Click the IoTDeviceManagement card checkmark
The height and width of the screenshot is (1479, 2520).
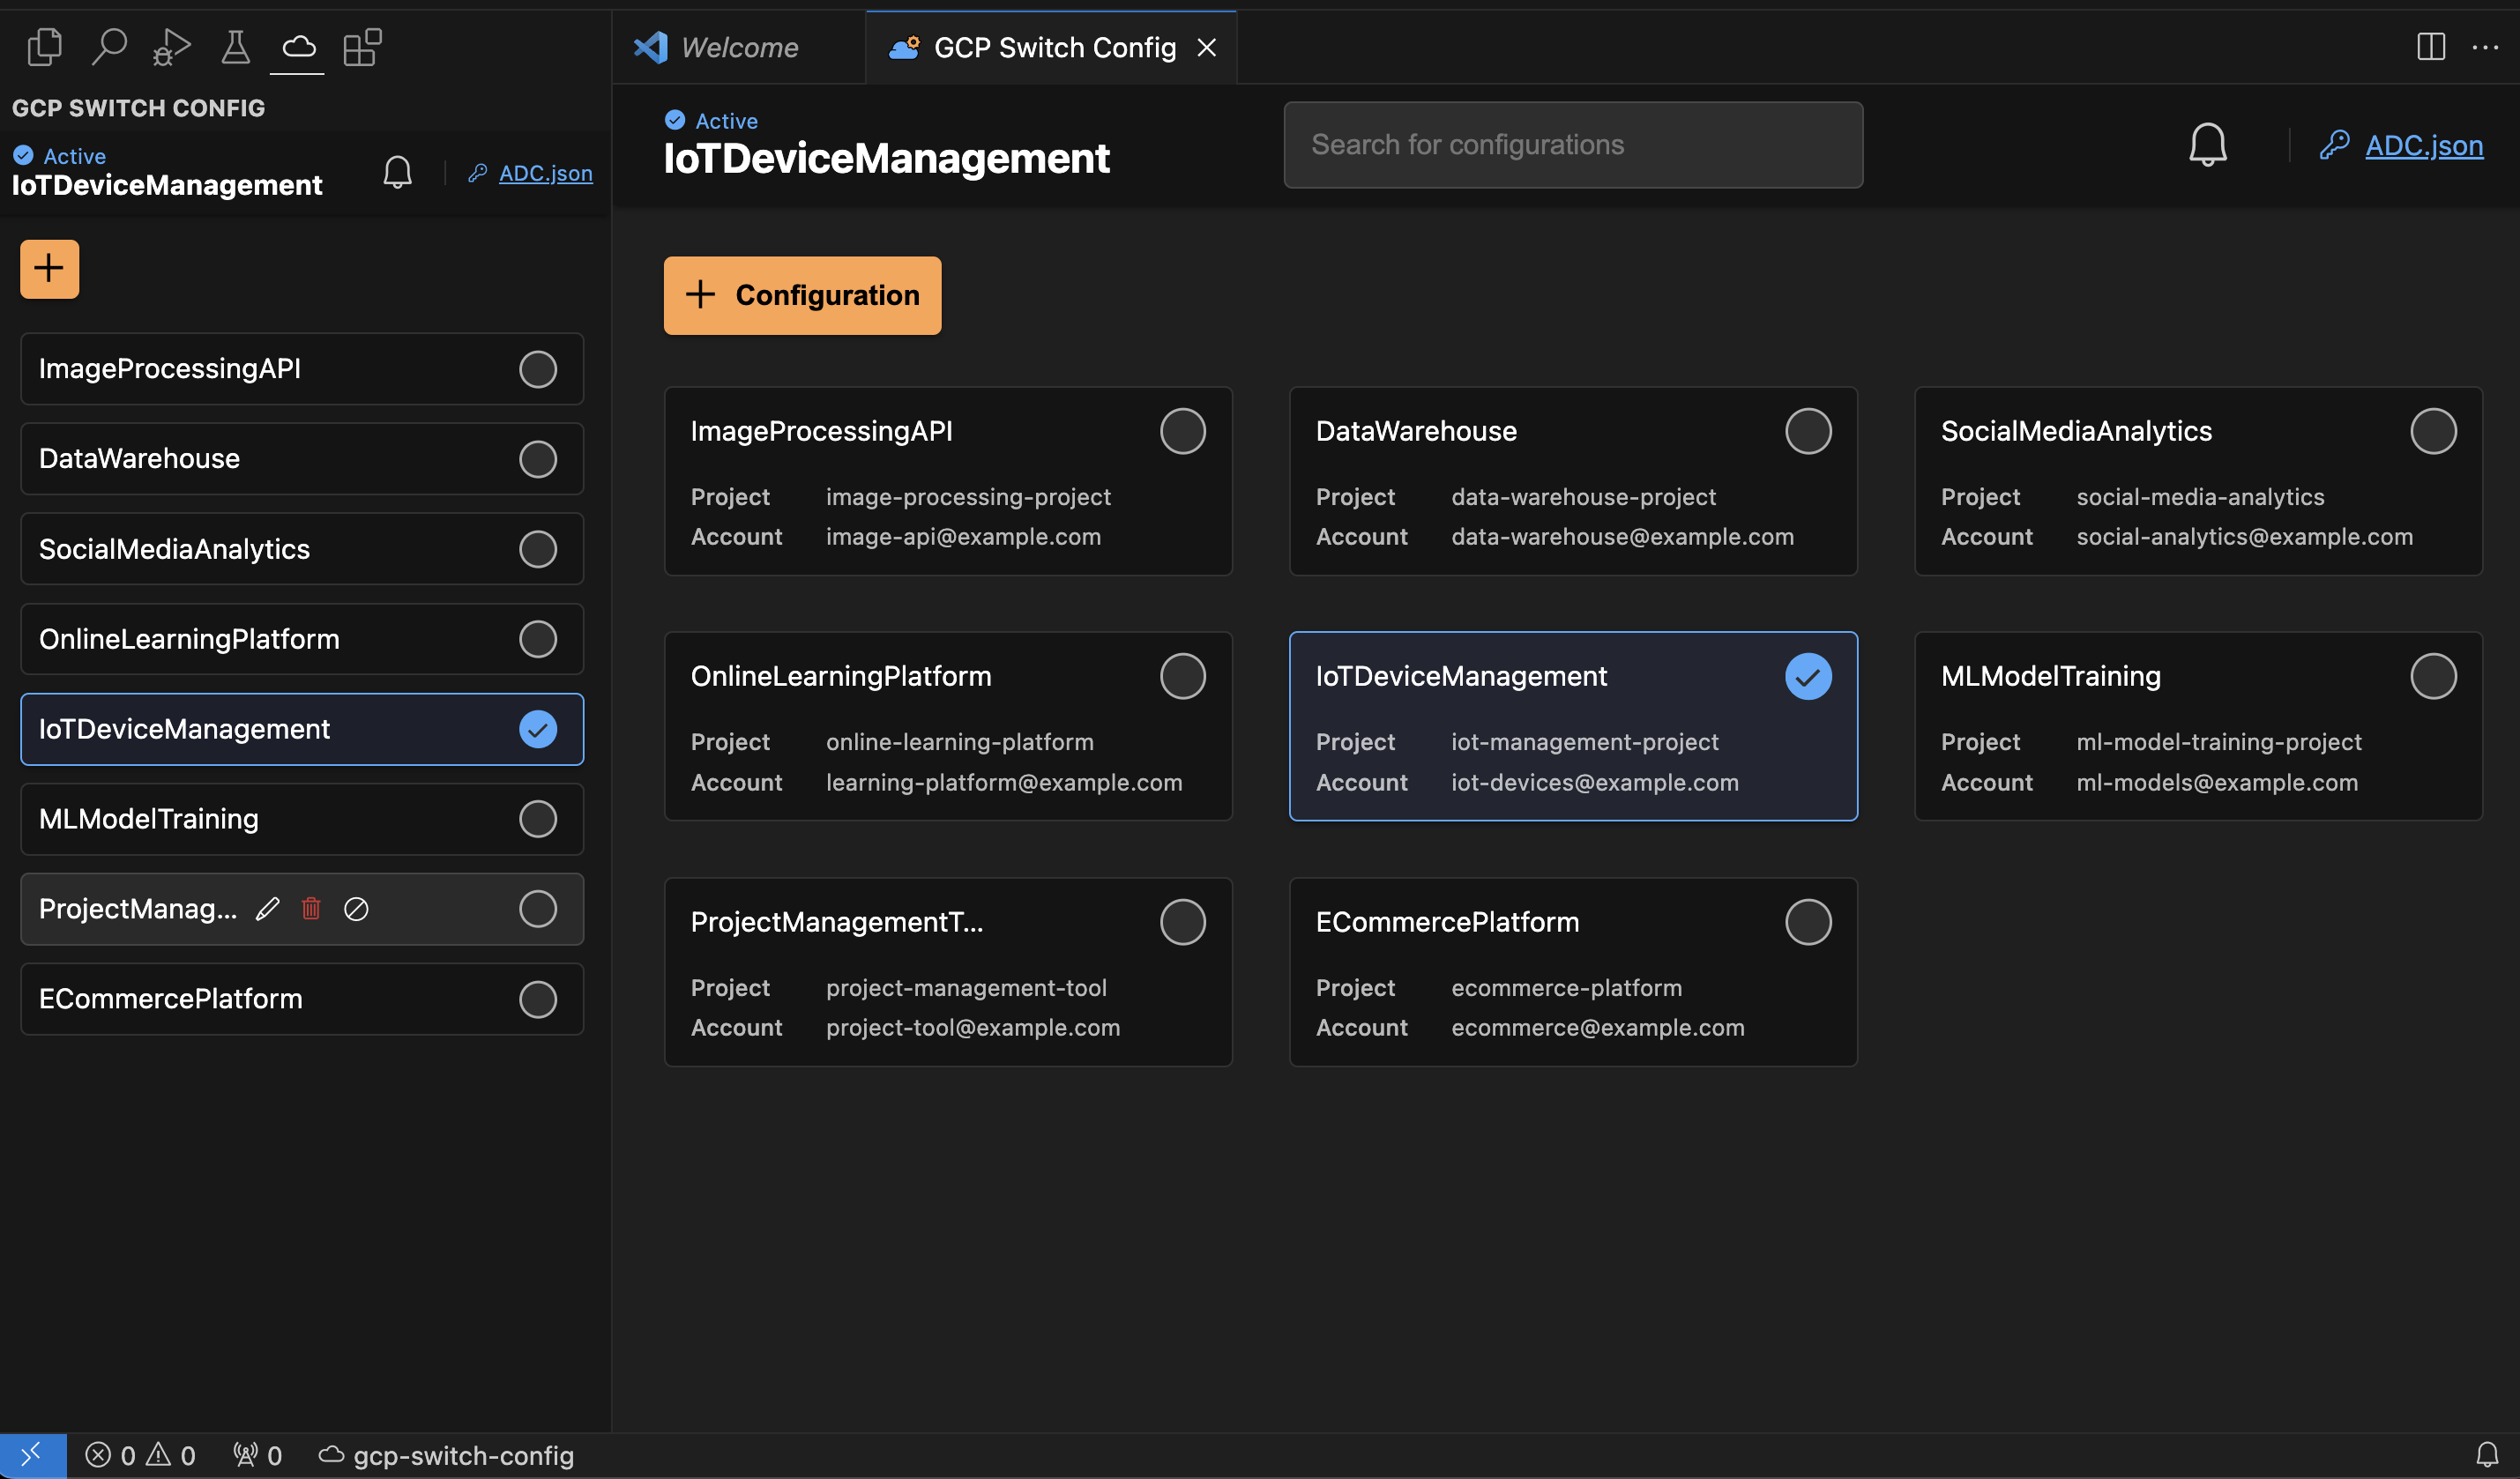(x=1808, y=675)
